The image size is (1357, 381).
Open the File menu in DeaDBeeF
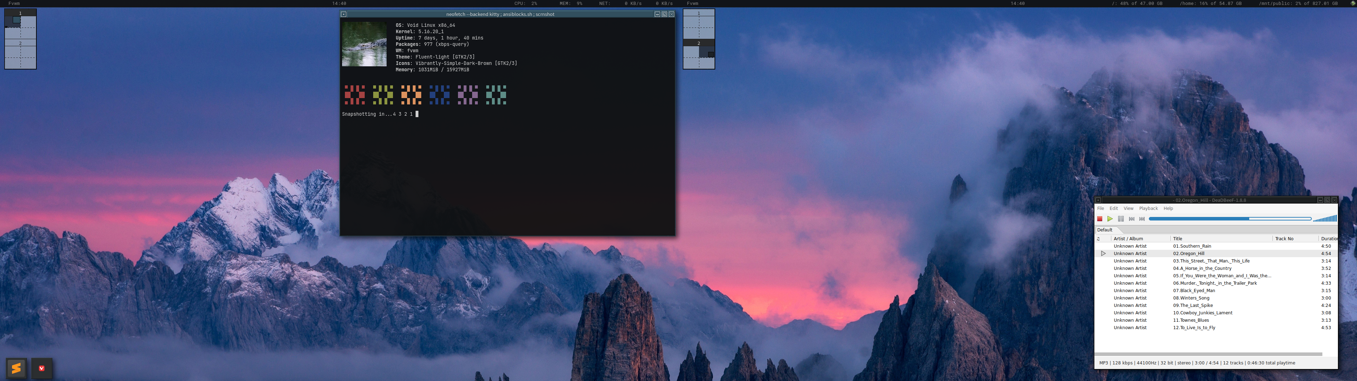tap(1100, 208)
